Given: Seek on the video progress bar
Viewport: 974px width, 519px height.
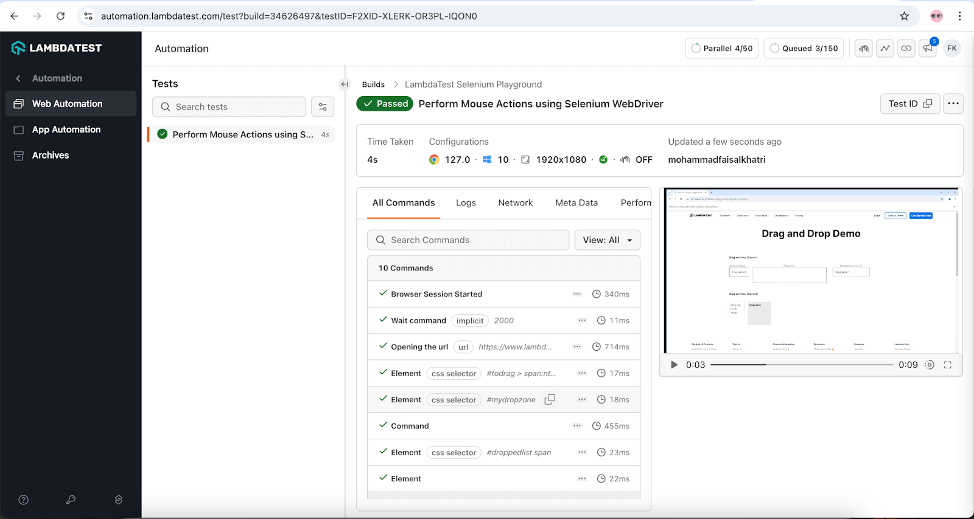Looking at the screenshot, I should [x=801, y=365].
